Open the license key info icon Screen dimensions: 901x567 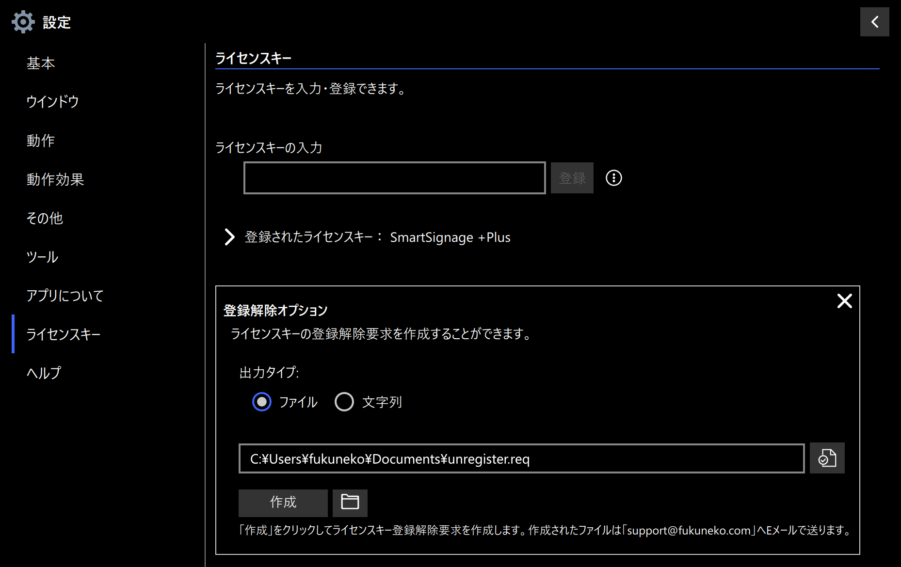(613, 178)
